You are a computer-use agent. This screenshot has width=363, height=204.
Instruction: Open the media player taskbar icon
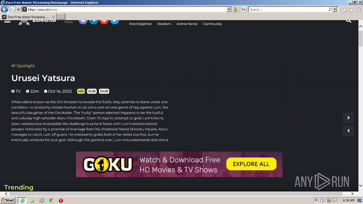(42, 200)
